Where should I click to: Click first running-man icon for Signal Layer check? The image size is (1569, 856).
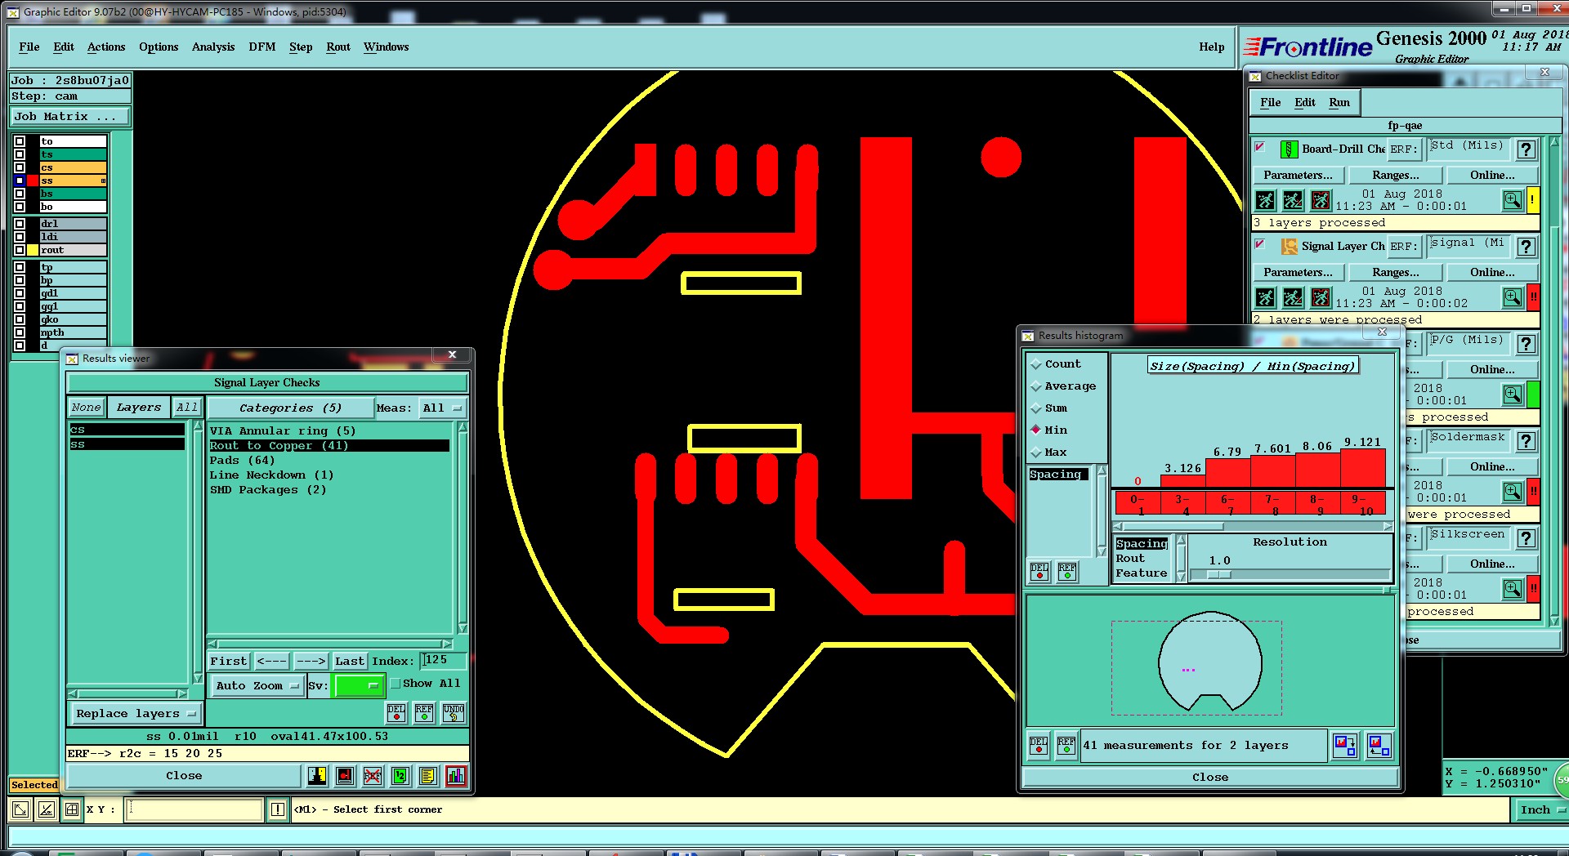(x=1265, y=297)
